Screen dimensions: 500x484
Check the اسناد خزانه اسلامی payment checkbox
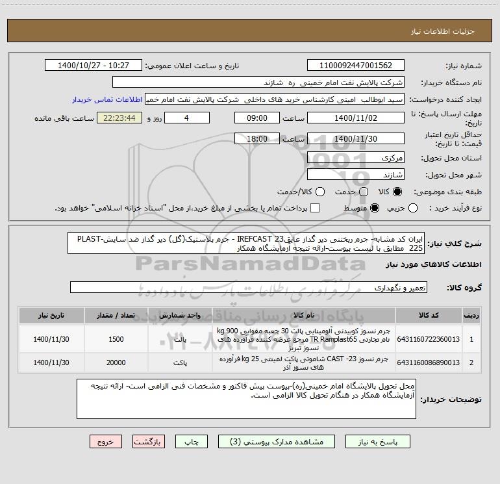click(x=315, y=208)
